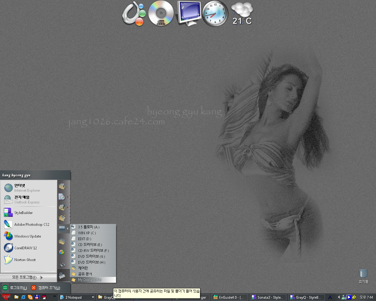
Task: Expand 모든 프로그램(P) all programs list
Action: (28, 277)
